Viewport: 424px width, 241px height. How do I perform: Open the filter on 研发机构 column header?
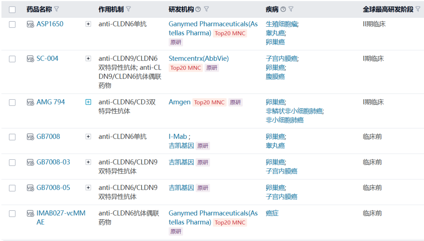coord(207,9)
